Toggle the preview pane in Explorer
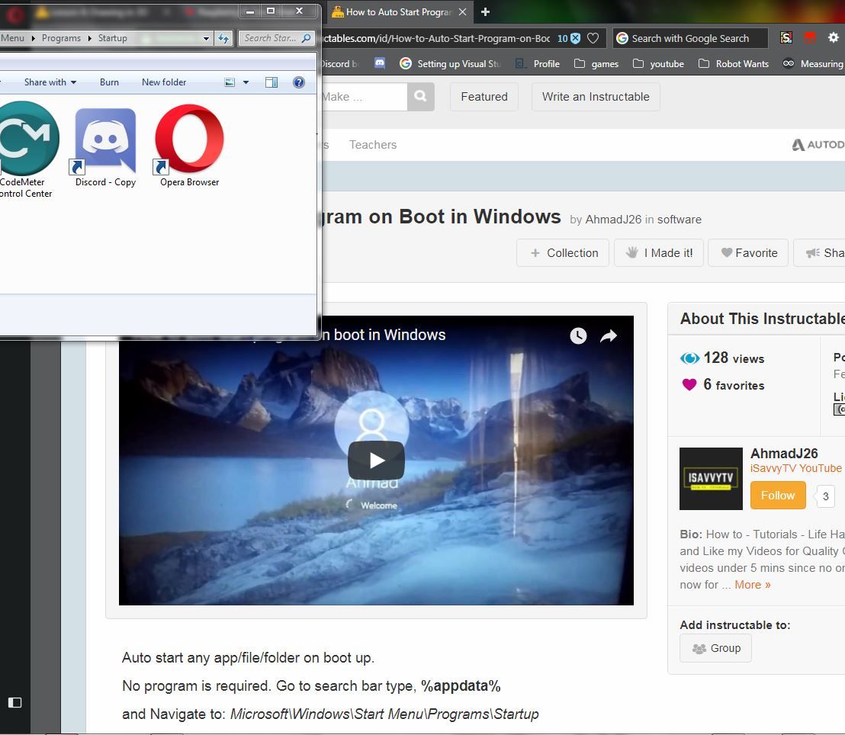845x735 pixels. tap(271, 82)
